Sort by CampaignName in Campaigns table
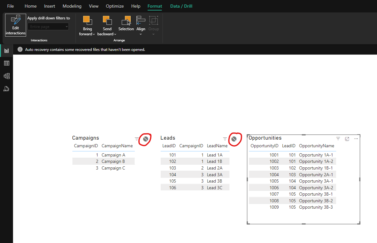The height and width of the screenshot is (243, 377). click(117, 146)
